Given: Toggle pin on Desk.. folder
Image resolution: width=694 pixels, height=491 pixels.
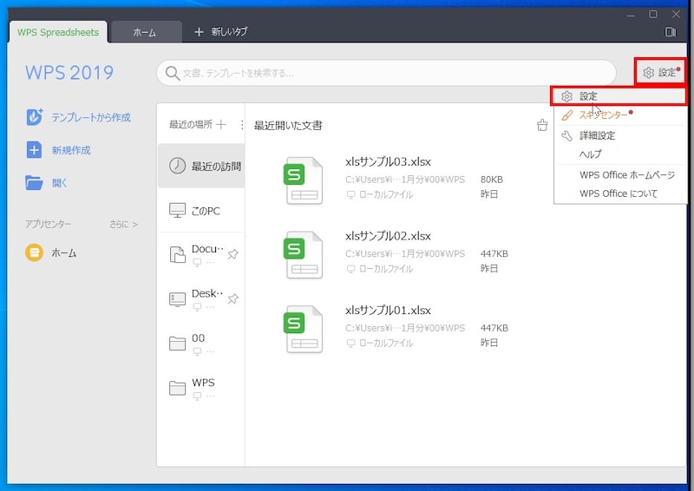Looking at the screenshot, I should click(x=232, y=298).
